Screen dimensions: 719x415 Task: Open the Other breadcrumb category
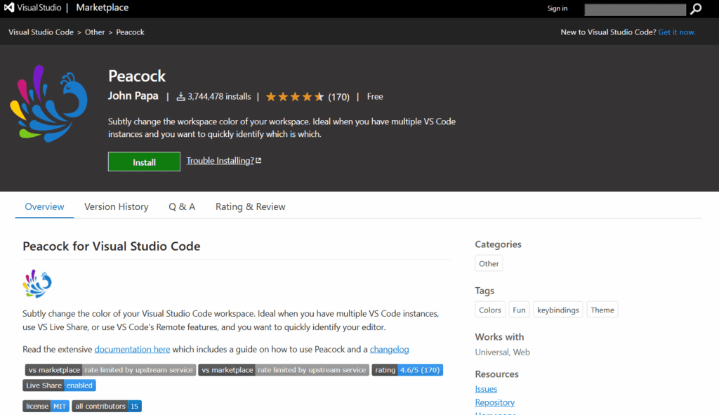point(95,32)
